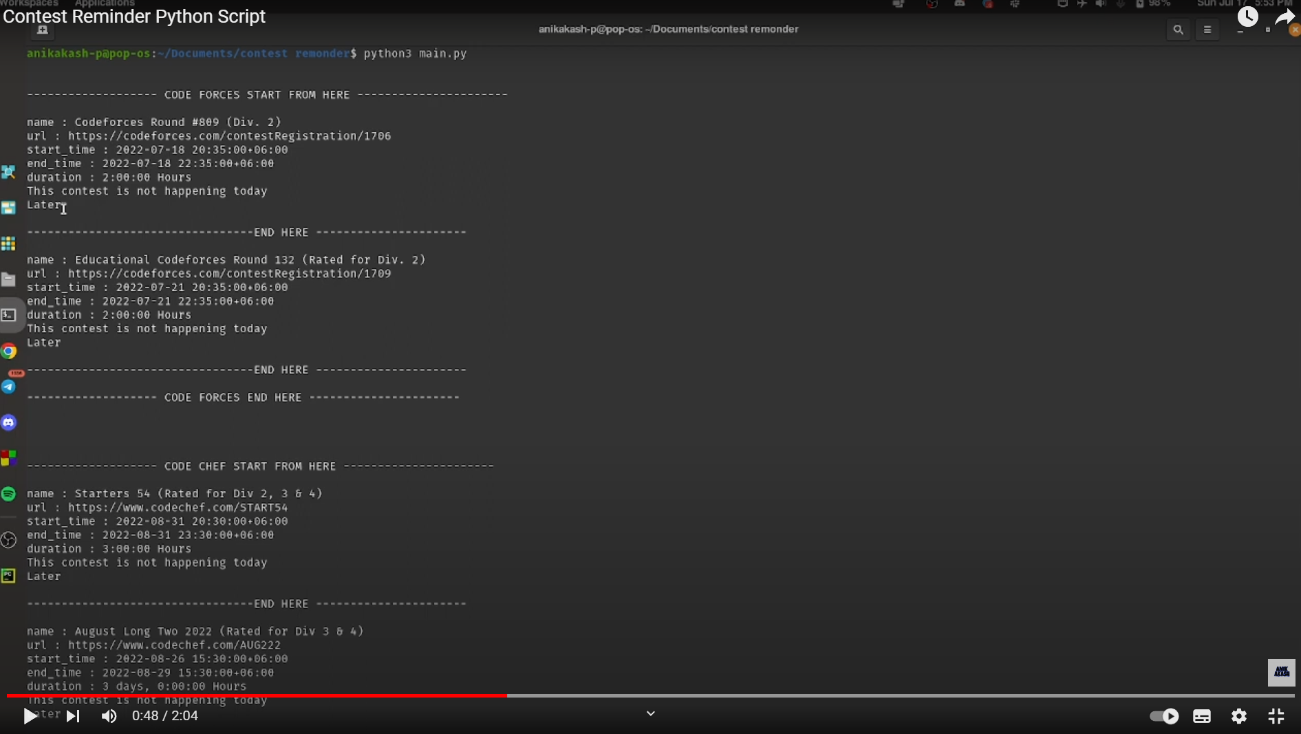Image resolution: width=1301 pixels, height=734 pixels.
Task: Click the codechef.com/START54 URL
Action: 178,508
